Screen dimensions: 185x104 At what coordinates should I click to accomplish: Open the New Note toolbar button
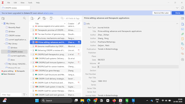[x=52, y=18]
